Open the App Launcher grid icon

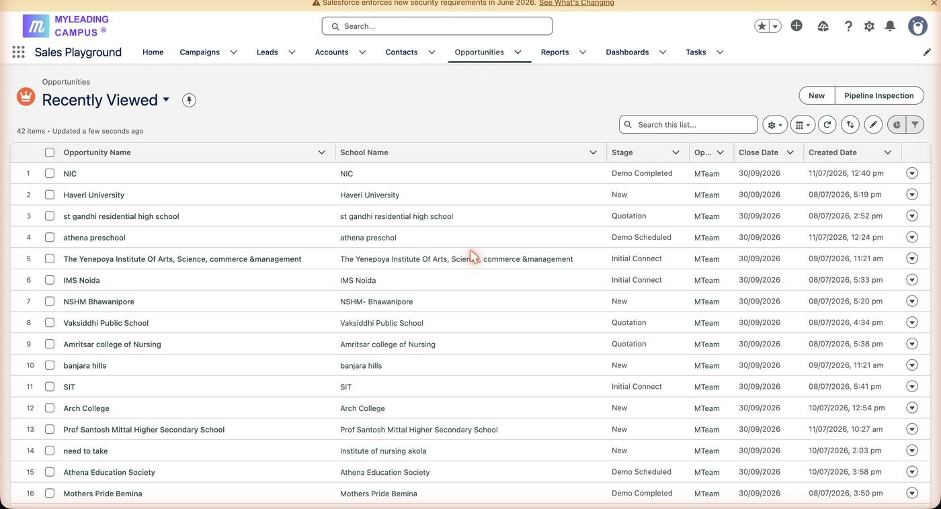coord(19,52)
